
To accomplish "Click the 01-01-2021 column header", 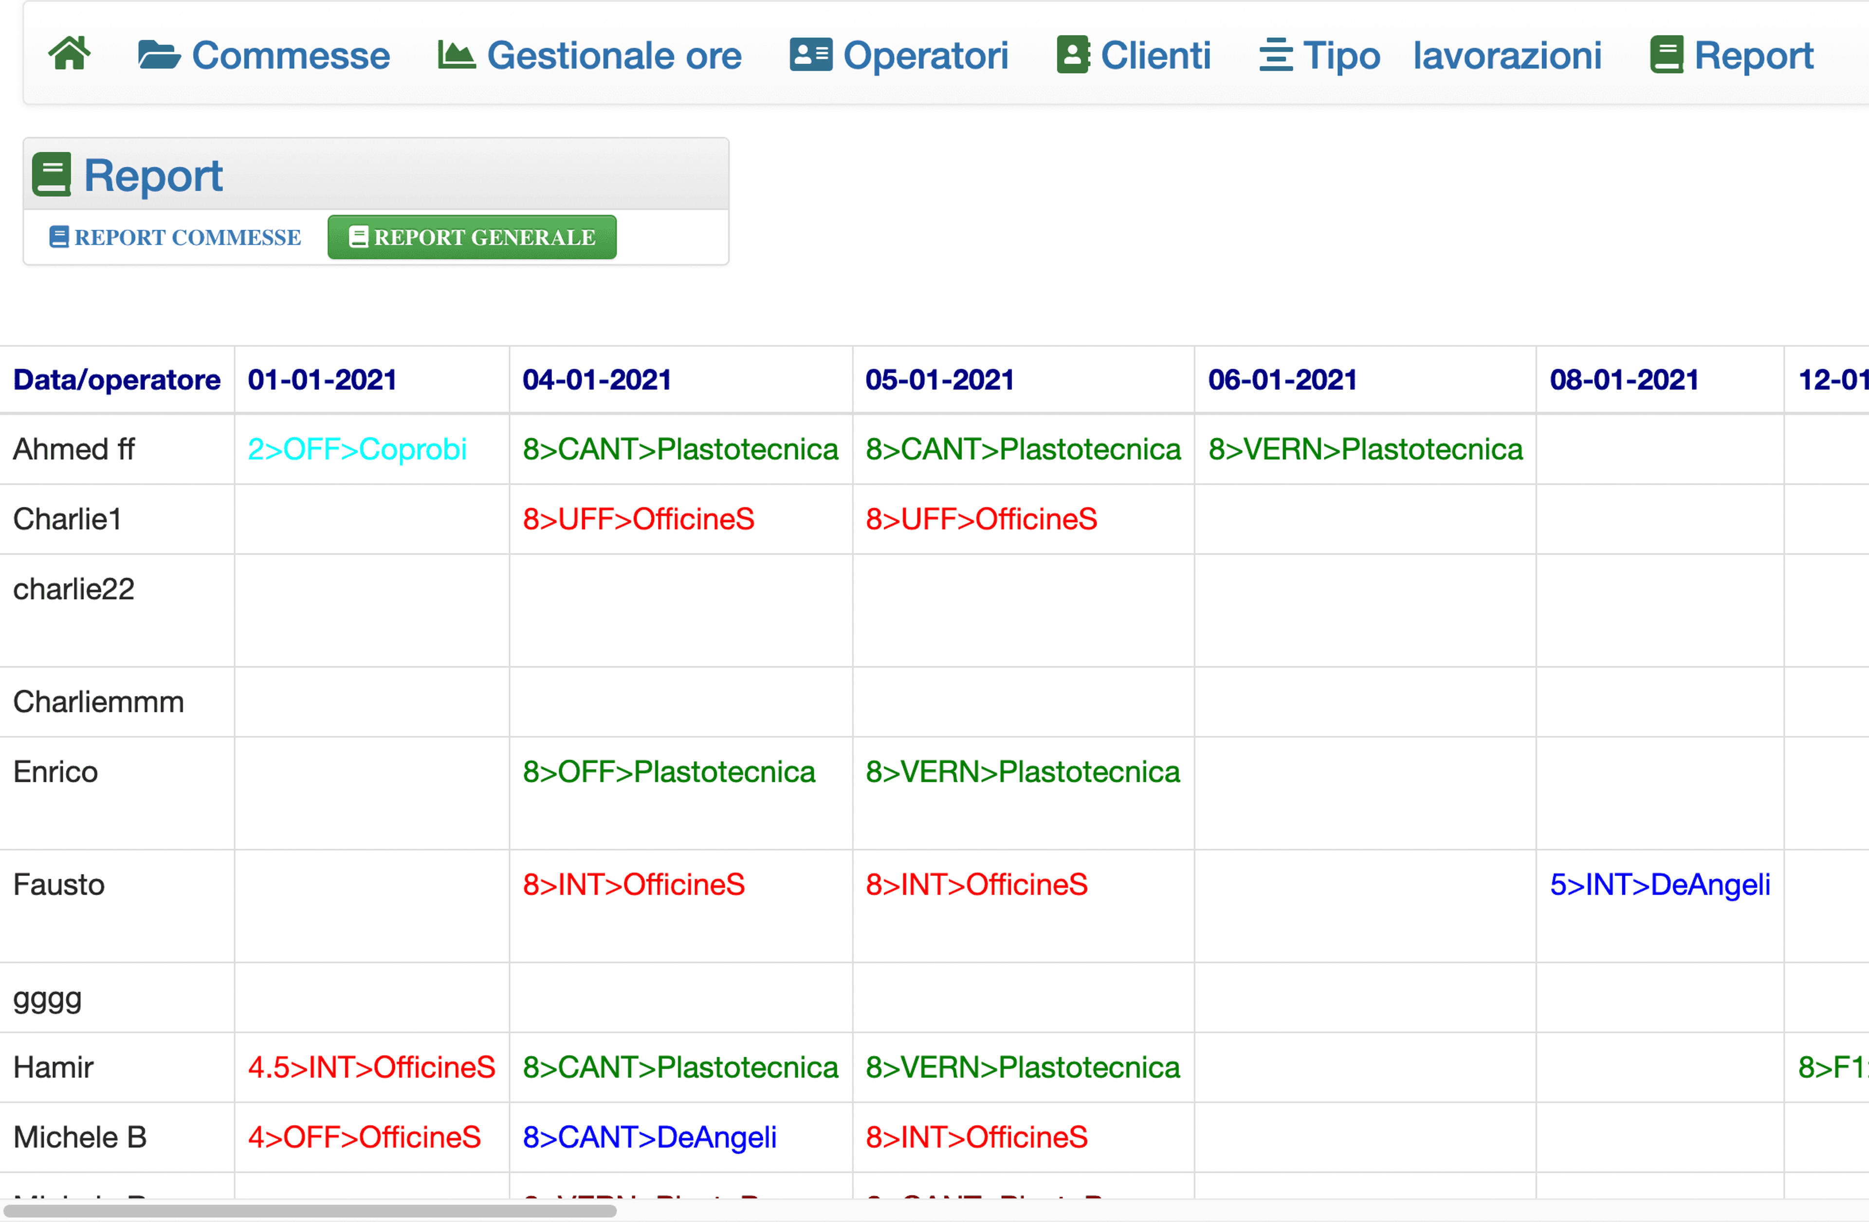I will (x=322, y=379).
